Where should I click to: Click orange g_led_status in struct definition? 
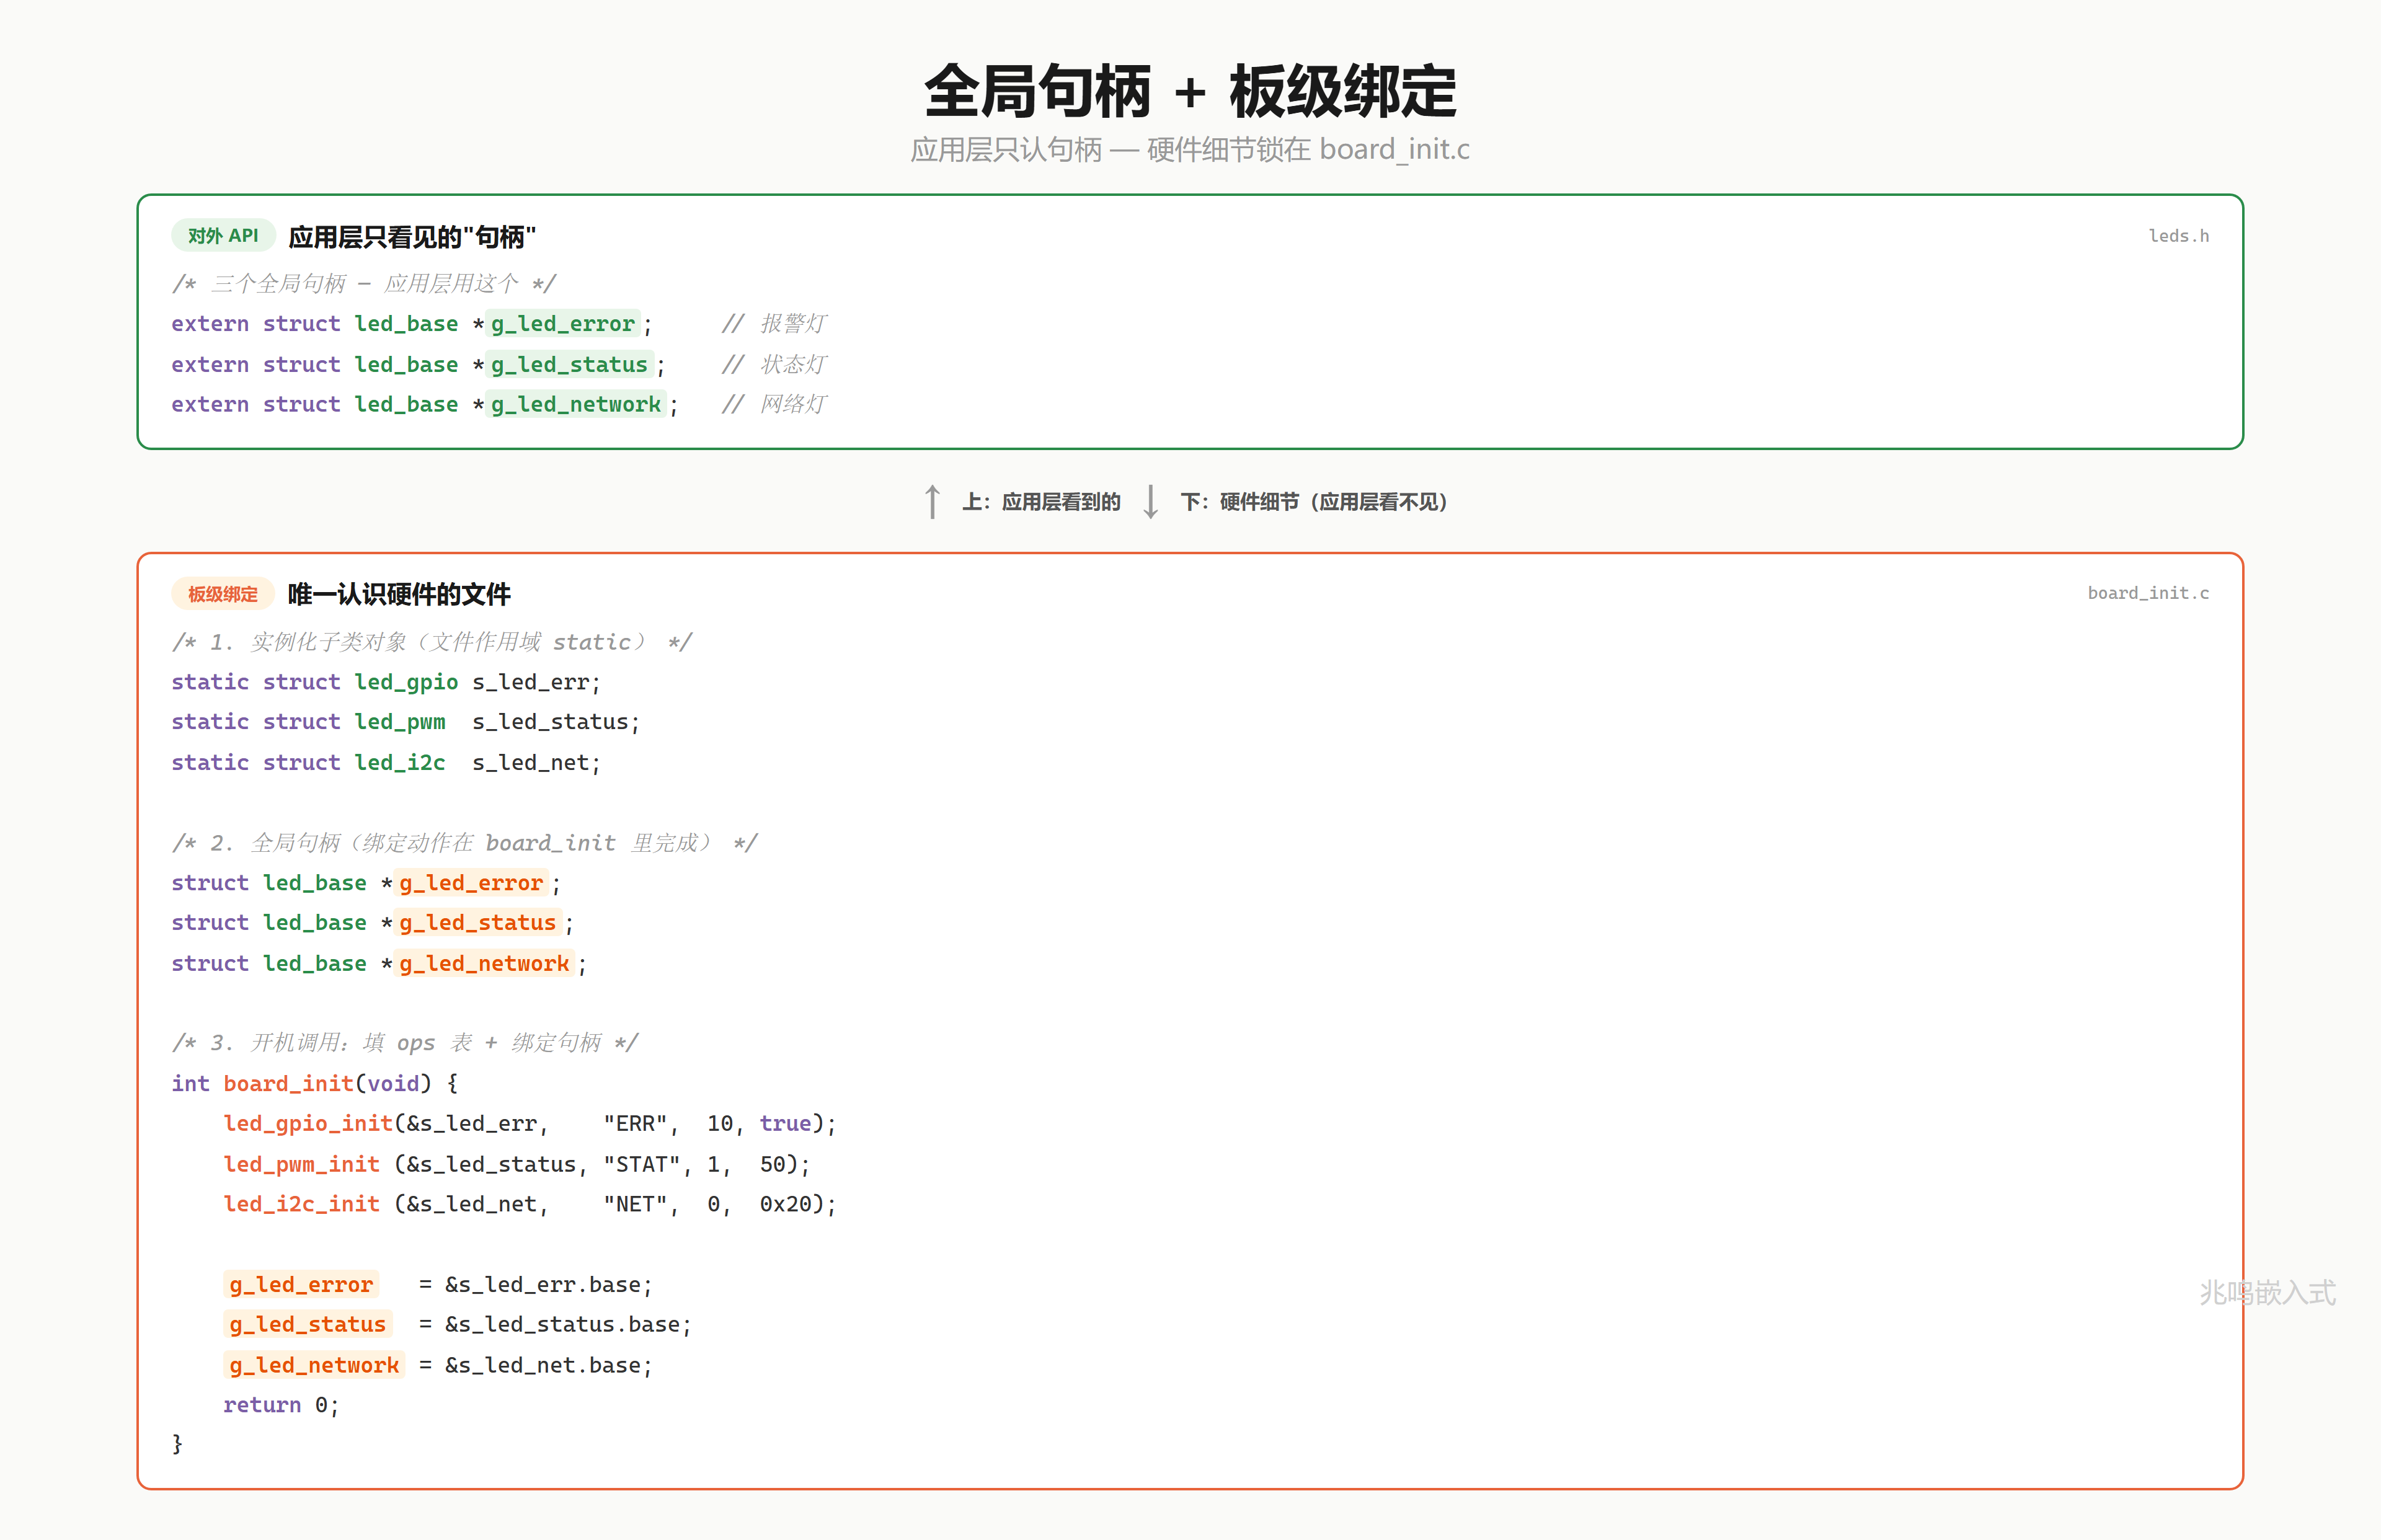[x=478, y=923]
